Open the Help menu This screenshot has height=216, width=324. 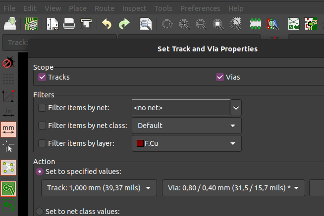tap(236, 8)
